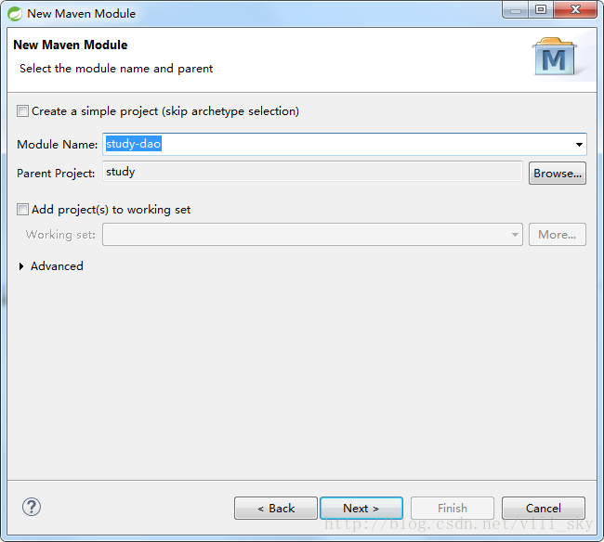Image resolution: width=604 pixels, height=542 pixels.
Task: Minimize the dialog window
Action: click(x=516, y=9)
